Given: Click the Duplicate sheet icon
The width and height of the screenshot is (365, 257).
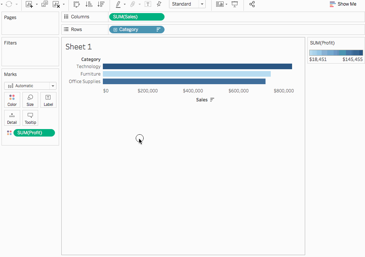Looking at the screenshot, I should pyautogui.click(x=45, y=4).
